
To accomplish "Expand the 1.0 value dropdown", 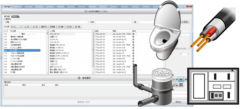I will (184, 54).
